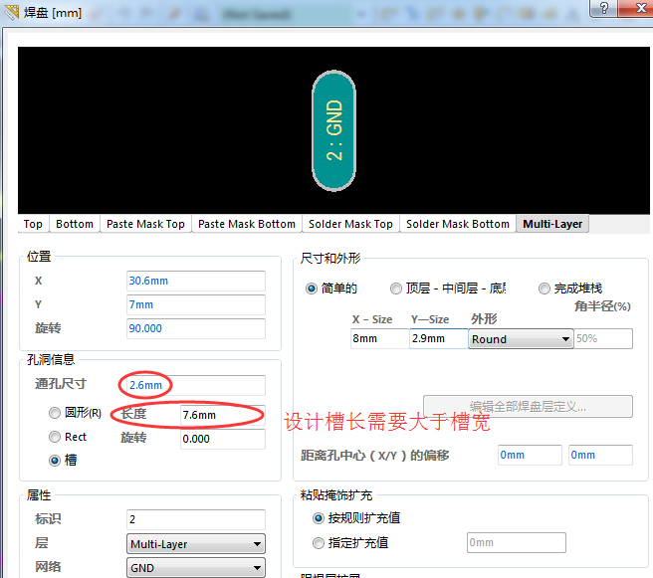This screenshot has height=578, width=653.
Task: Click the 旋转 field showing 90.000
Action: click(x=196, y=328)
